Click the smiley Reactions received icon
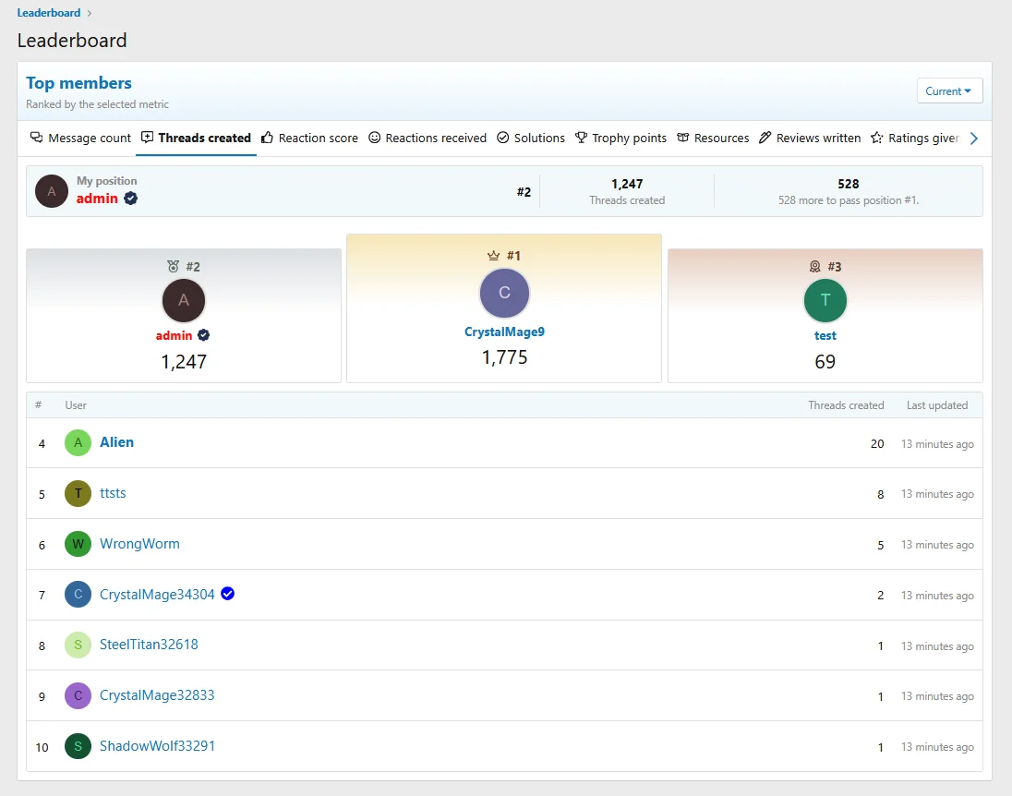The width and height of the screenshot is (1012, 796). 374,138
